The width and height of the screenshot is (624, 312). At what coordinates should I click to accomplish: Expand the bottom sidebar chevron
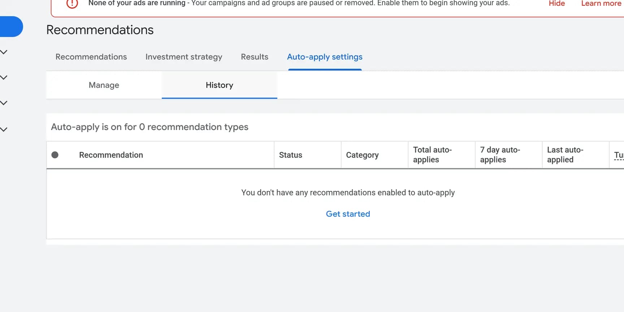click(4, 129)
